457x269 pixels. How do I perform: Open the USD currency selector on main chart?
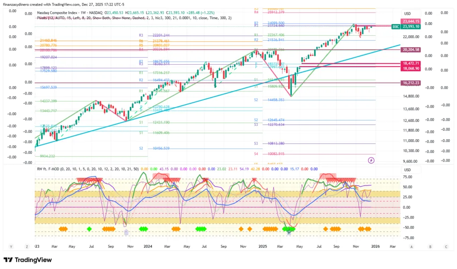(x=407, y=14)
